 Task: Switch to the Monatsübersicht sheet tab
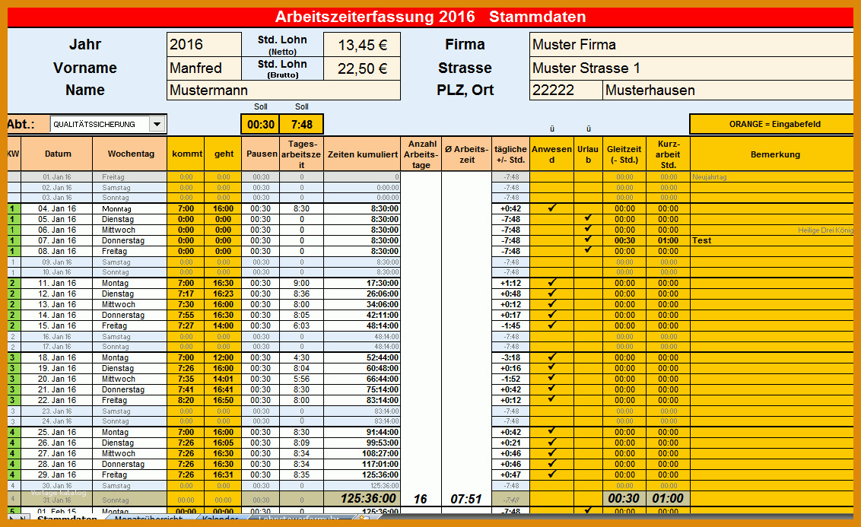tap(149, 520)
